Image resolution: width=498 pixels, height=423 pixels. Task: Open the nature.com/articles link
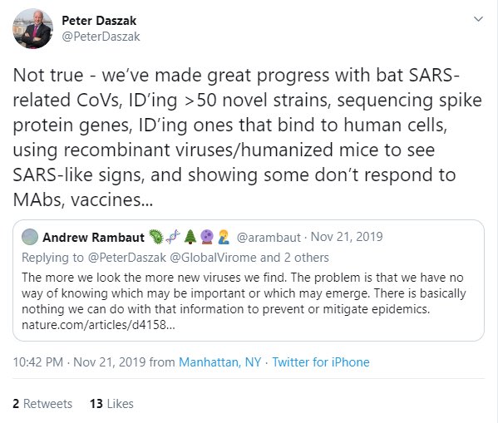coord(98,325)
